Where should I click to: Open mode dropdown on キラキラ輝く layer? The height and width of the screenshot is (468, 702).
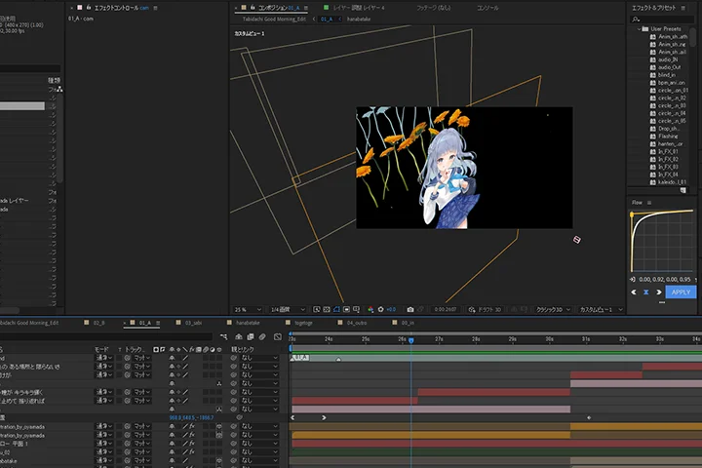point(104,392)
